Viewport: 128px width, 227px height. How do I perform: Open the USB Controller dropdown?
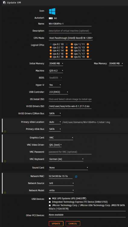(58, 92)
